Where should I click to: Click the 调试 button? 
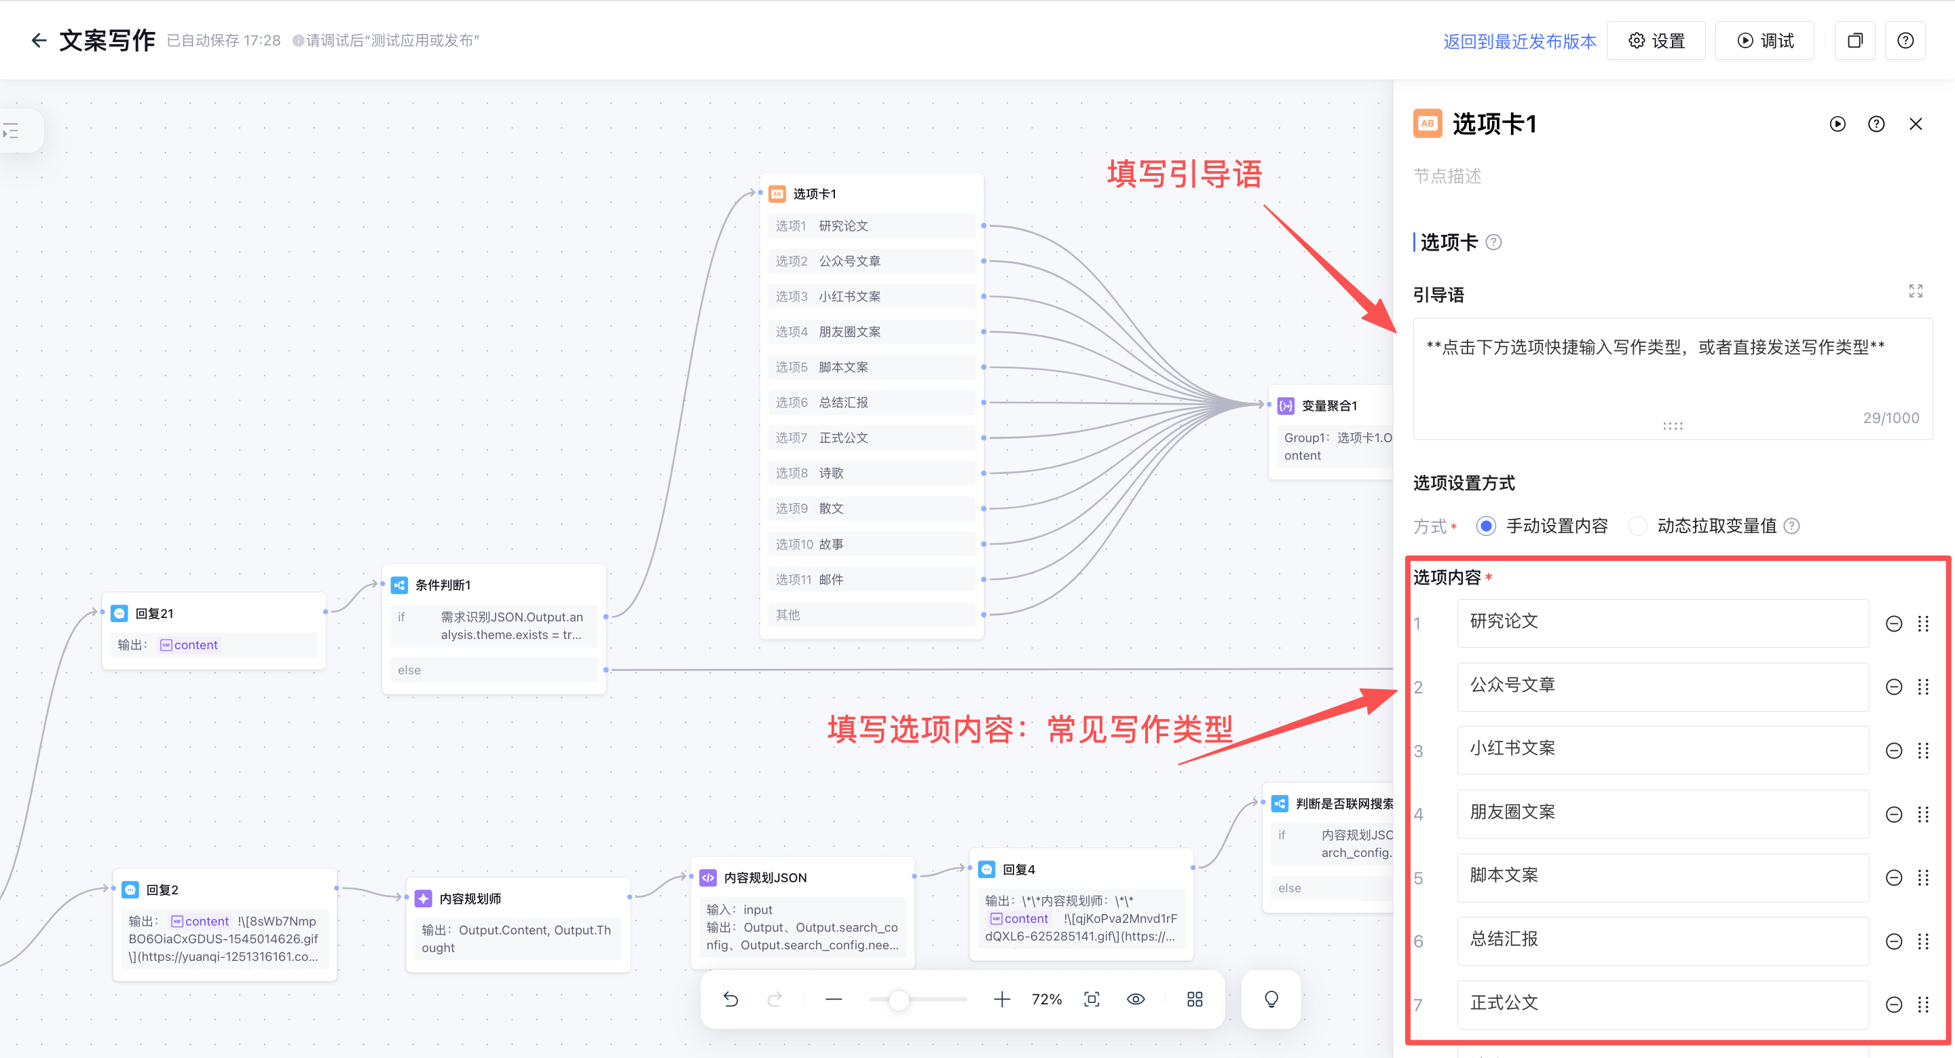pos(1765,41)
